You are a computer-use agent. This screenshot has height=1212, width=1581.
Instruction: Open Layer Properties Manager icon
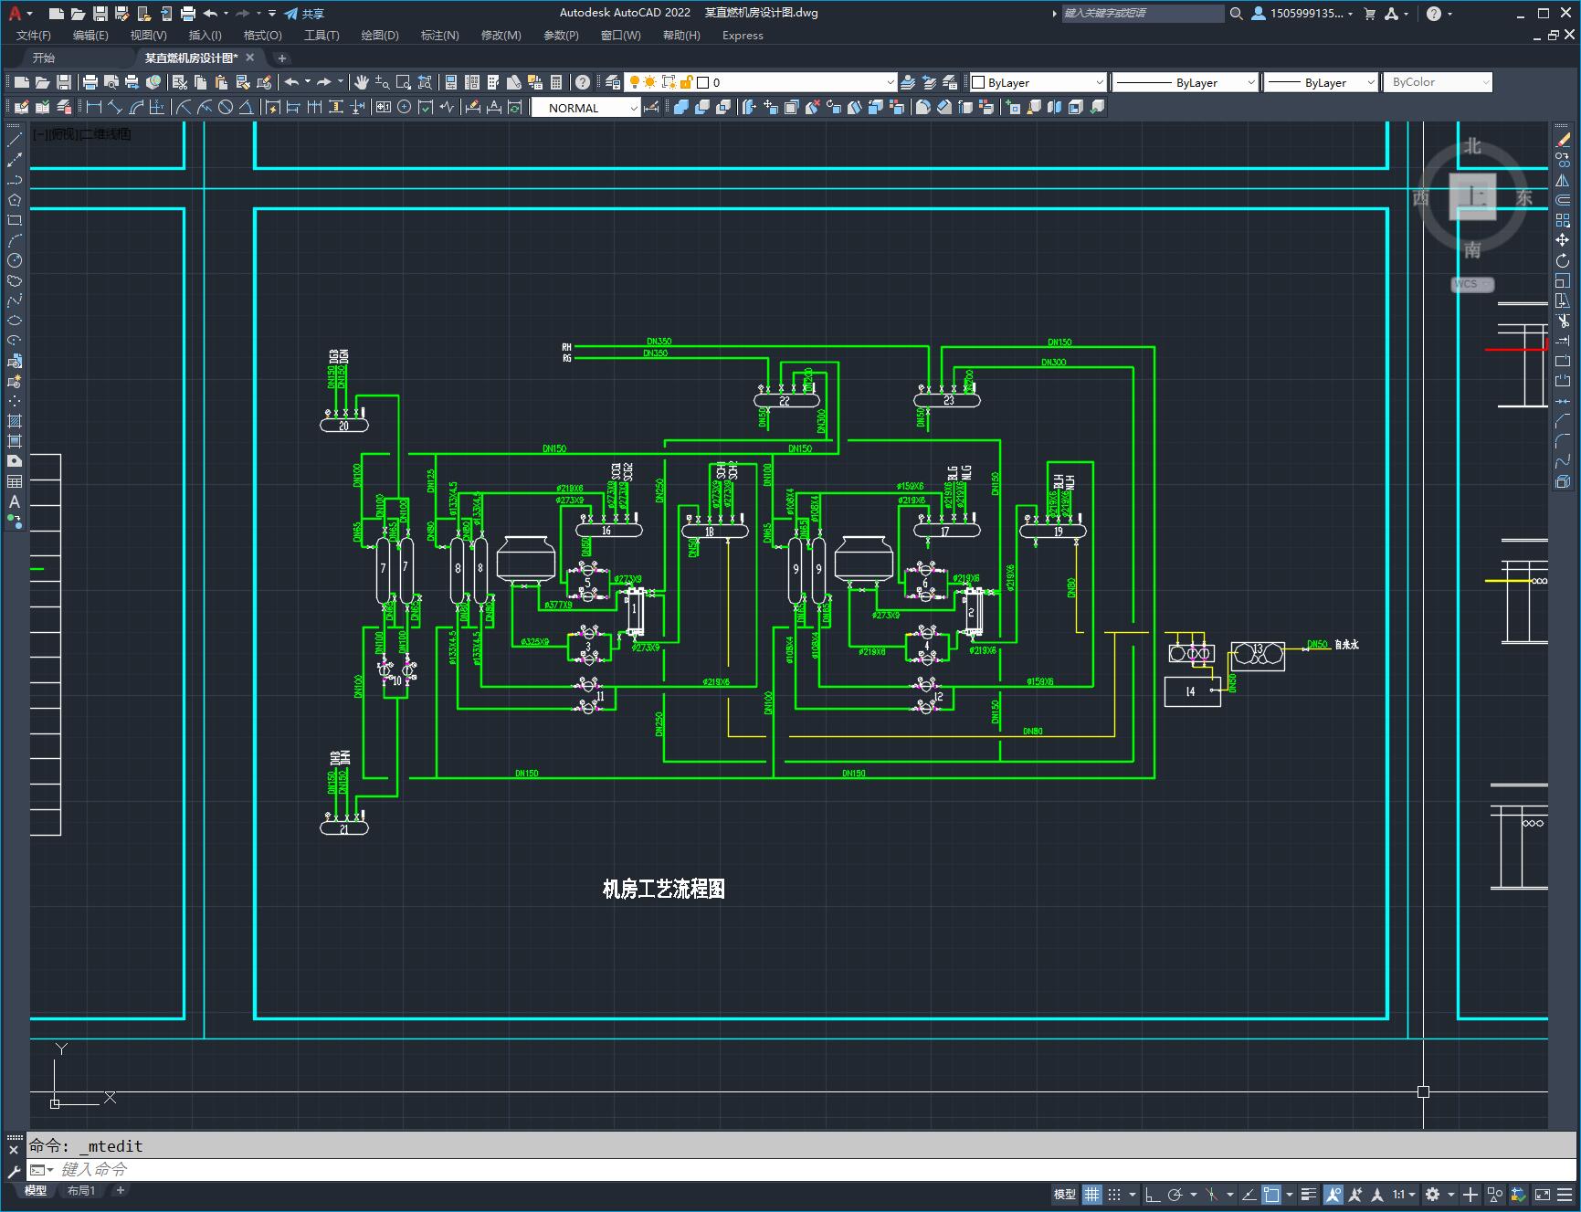coord(613,82)
